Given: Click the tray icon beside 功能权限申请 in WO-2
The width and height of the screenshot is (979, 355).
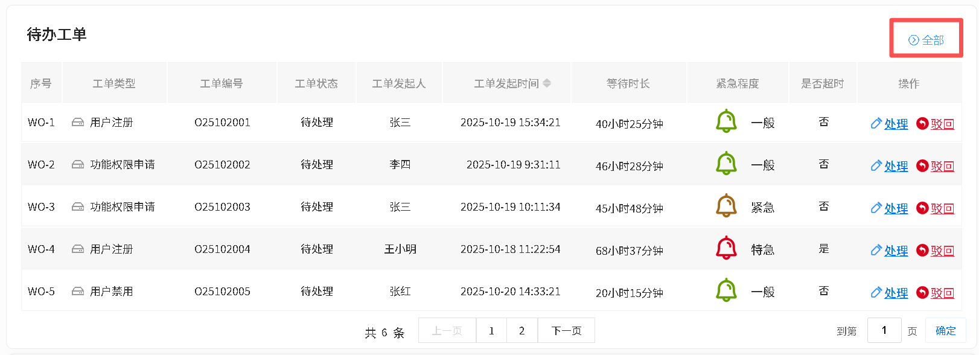Looking at the screenshot, I should (x=78, y=165).
